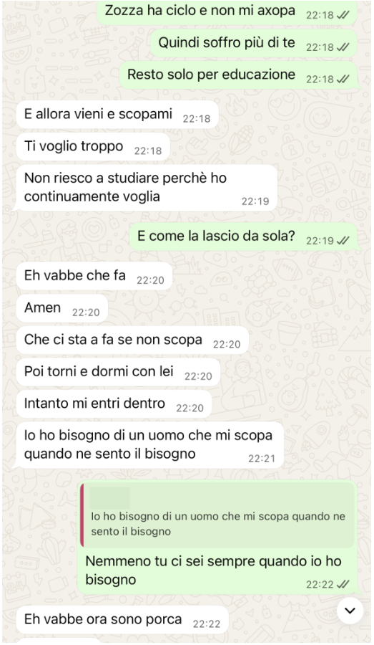Click the 22:19 timestamp on the studiare message

click(255, 201)
